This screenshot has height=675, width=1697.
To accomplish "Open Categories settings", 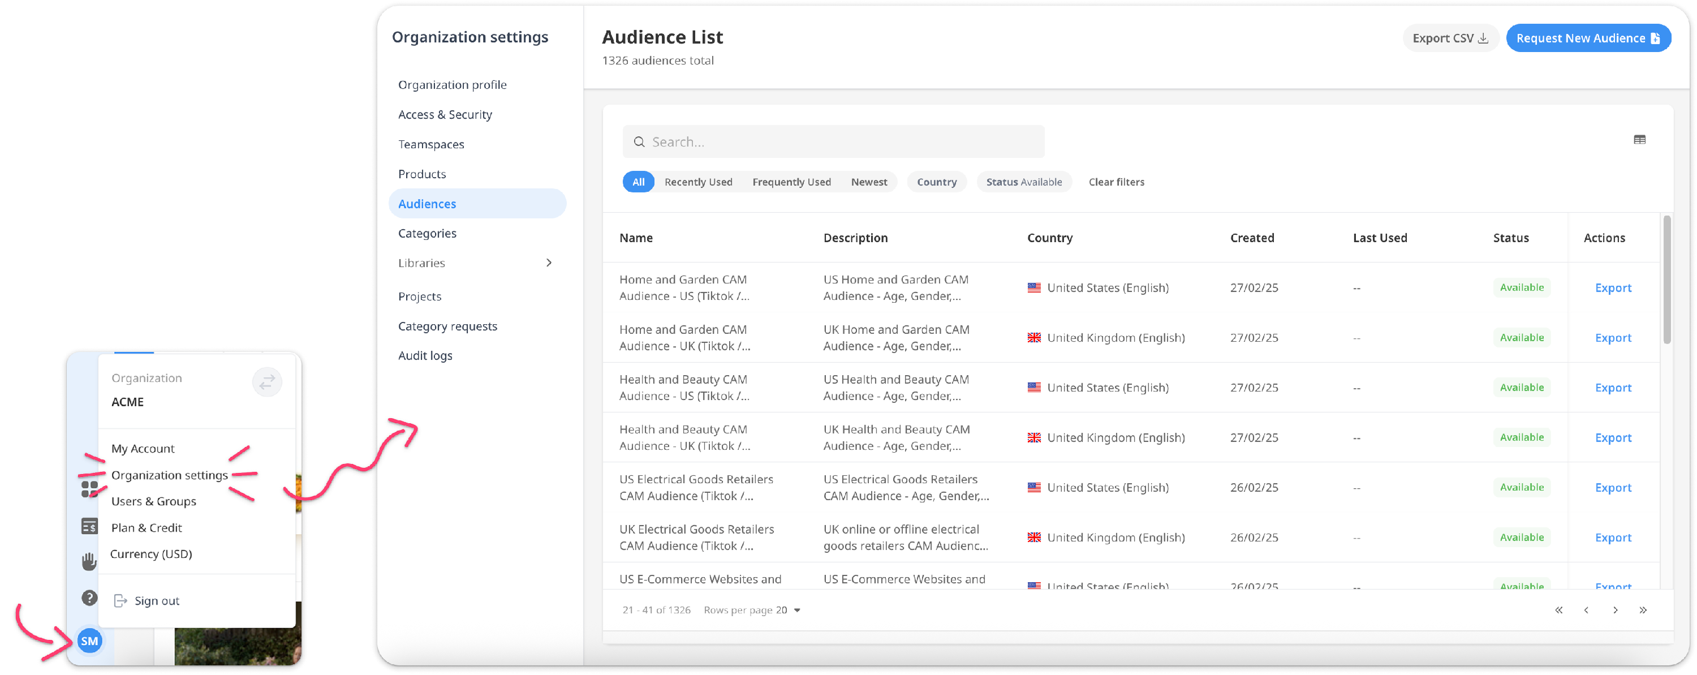I will click(x=427, y=233).
